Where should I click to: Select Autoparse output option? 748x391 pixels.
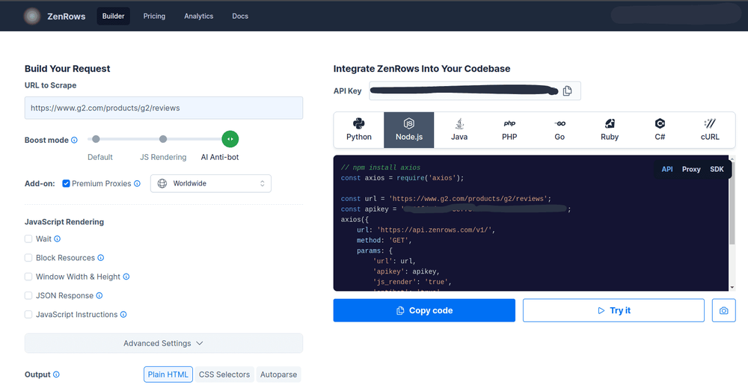[x=278, y=375]
